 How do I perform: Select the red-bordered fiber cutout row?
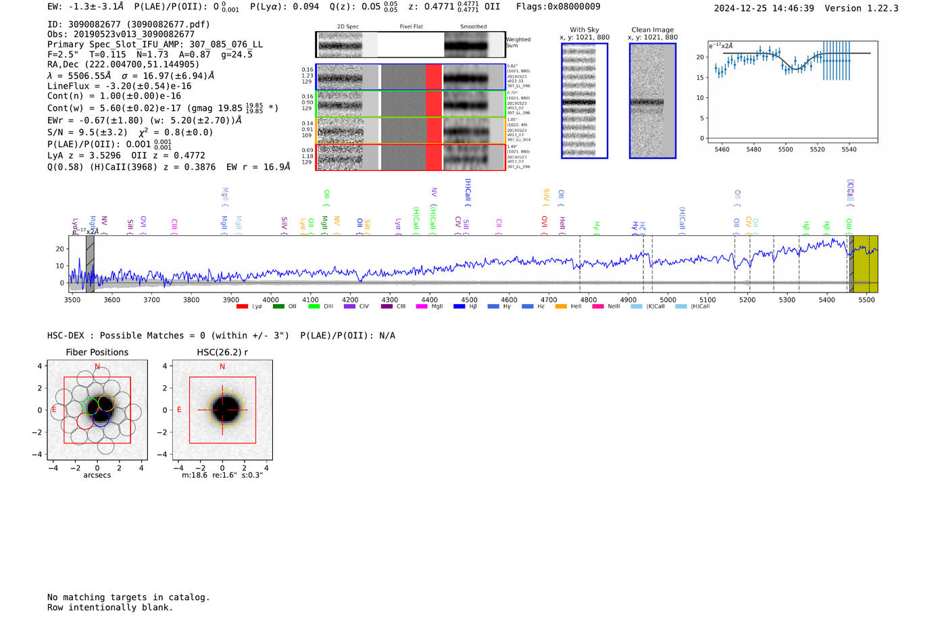point(410,157)
